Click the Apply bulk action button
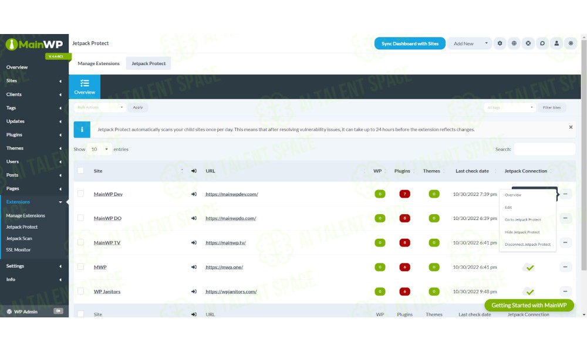The height and width of the screenshot is (352, 587). point(138,107)
